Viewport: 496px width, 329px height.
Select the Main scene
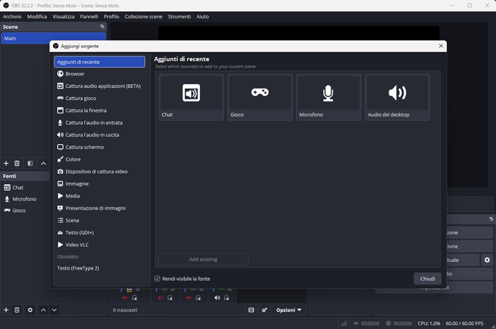53,38
